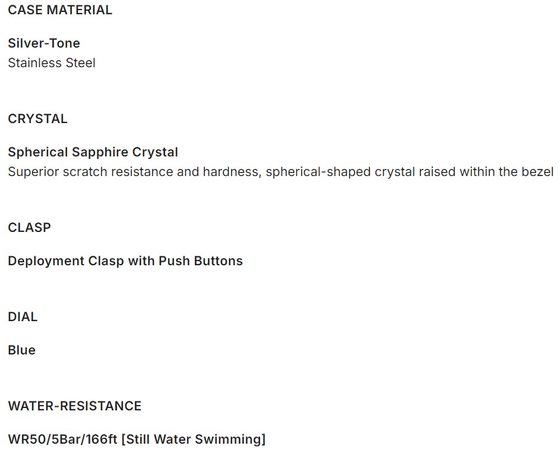
Task: Click the CRYSTAL section heading
Action: pos(38,119)
